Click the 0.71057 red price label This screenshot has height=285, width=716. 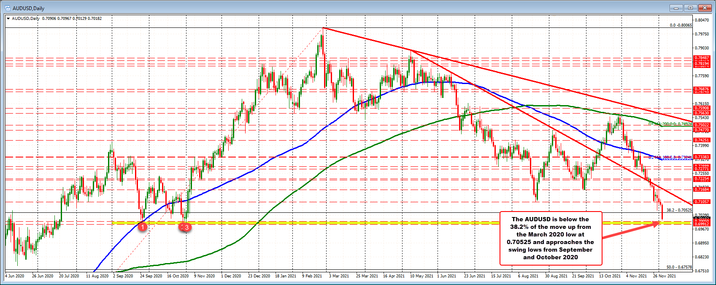pos(702,202)
